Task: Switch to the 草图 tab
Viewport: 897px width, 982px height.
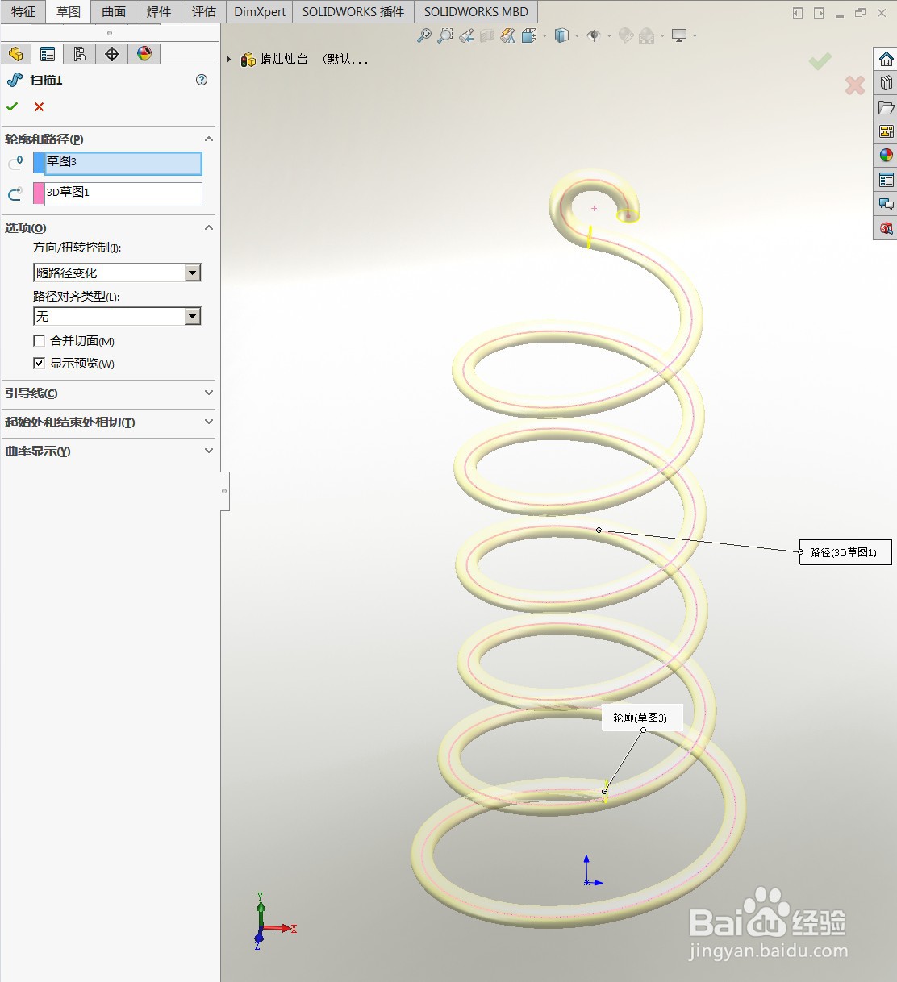Action: tap(69, 12)
